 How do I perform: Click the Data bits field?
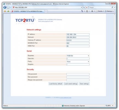tap(78, 59)
